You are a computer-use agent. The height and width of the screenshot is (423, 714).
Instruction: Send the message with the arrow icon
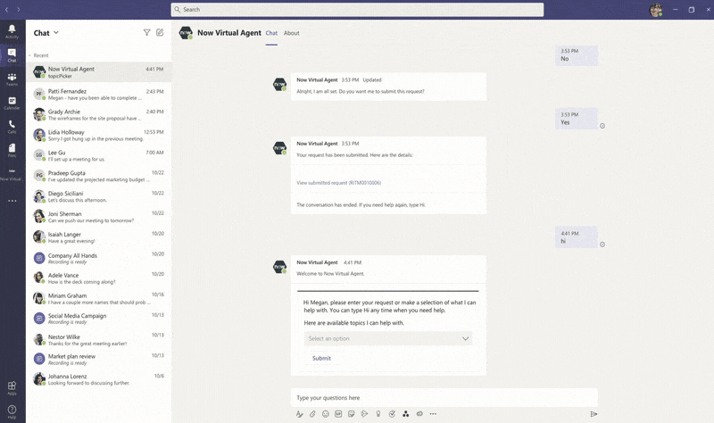pyautogui.click(x=594, y=414)
